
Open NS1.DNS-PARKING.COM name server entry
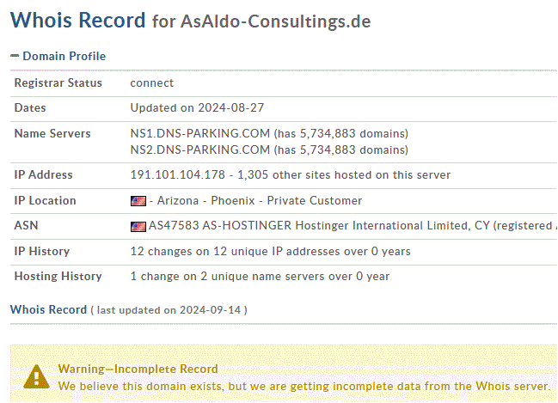[200, 133]
